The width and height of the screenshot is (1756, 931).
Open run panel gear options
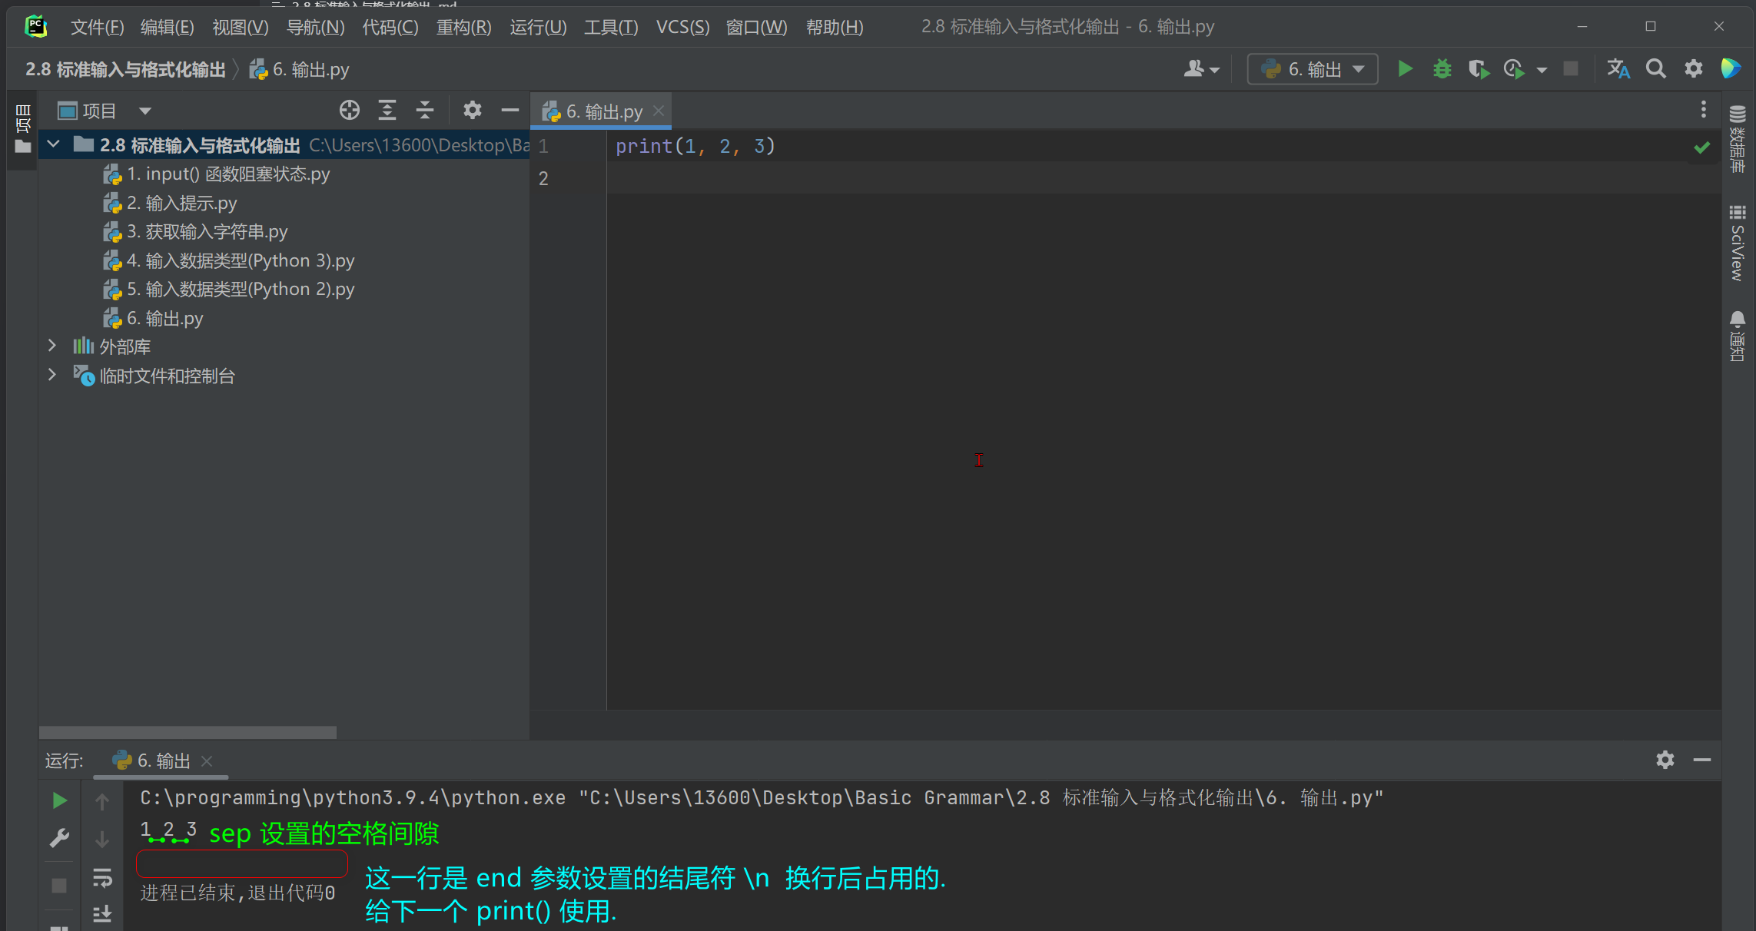[1665, 760]
